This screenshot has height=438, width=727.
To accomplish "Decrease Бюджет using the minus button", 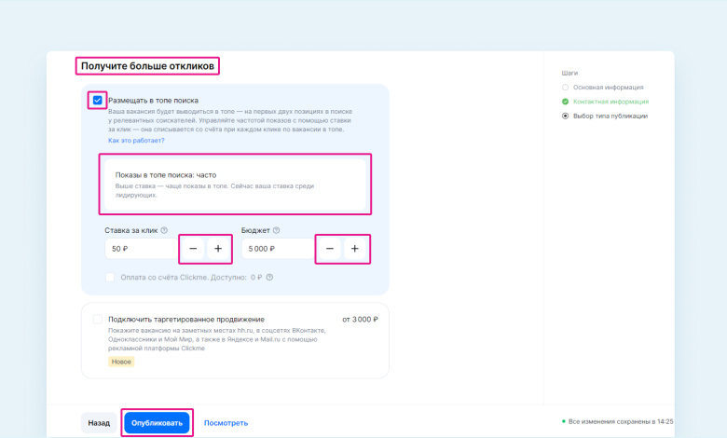I will [x=329, y=249].
